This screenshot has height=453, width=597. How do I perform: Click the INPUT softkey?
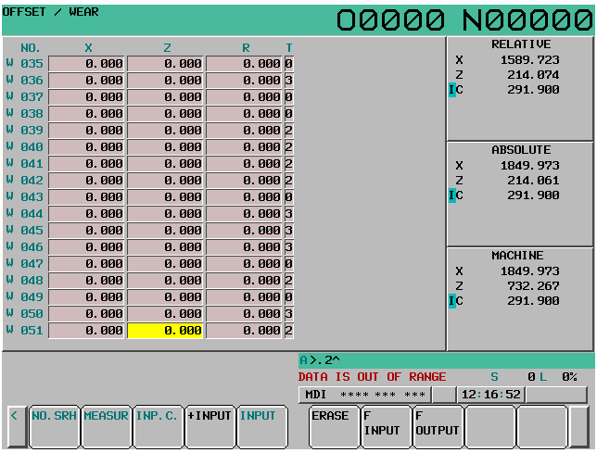point(262,427)
